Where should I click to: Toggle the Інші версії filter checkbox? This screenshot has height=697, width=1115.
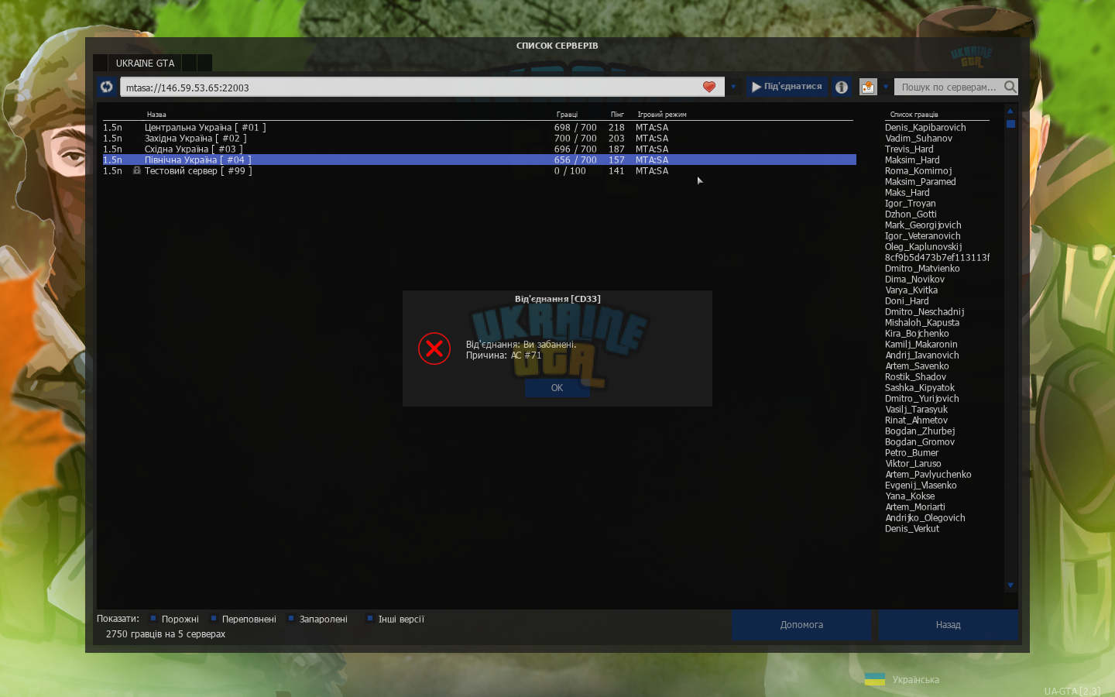point(370,618)
